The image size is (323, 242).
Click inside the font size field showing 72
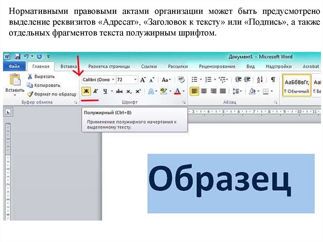125,80
